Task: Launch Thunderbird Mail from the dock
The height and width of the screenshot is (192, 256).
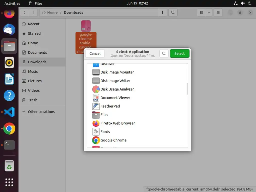Action: [9, 29]
